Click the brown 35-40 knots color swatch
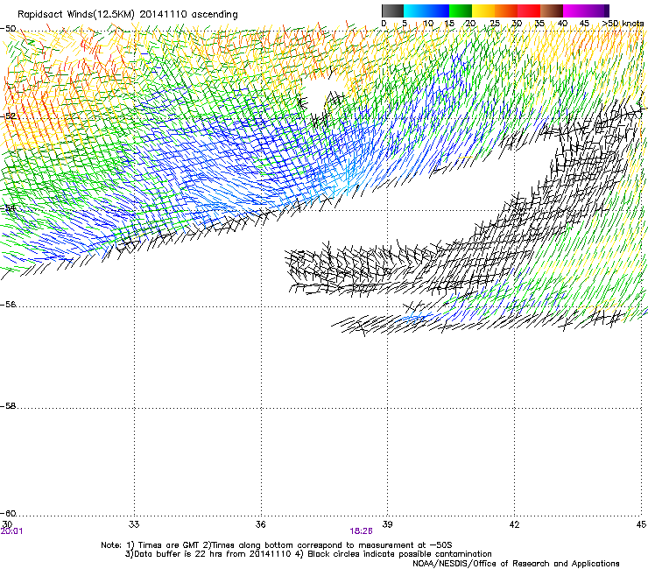Viewport: 648px width, 569px height. (552, 11)
